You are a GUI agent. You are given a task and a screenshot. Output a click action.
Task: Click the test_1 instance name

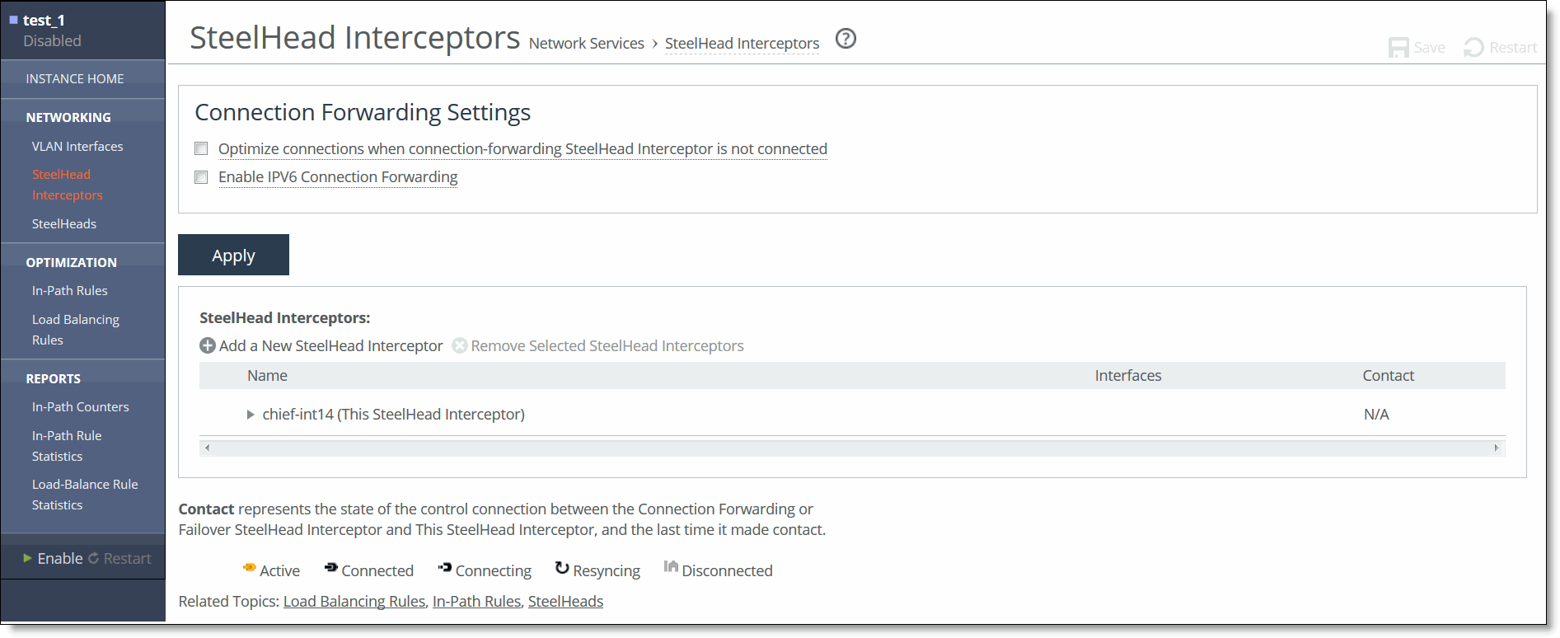click(44, 21)
